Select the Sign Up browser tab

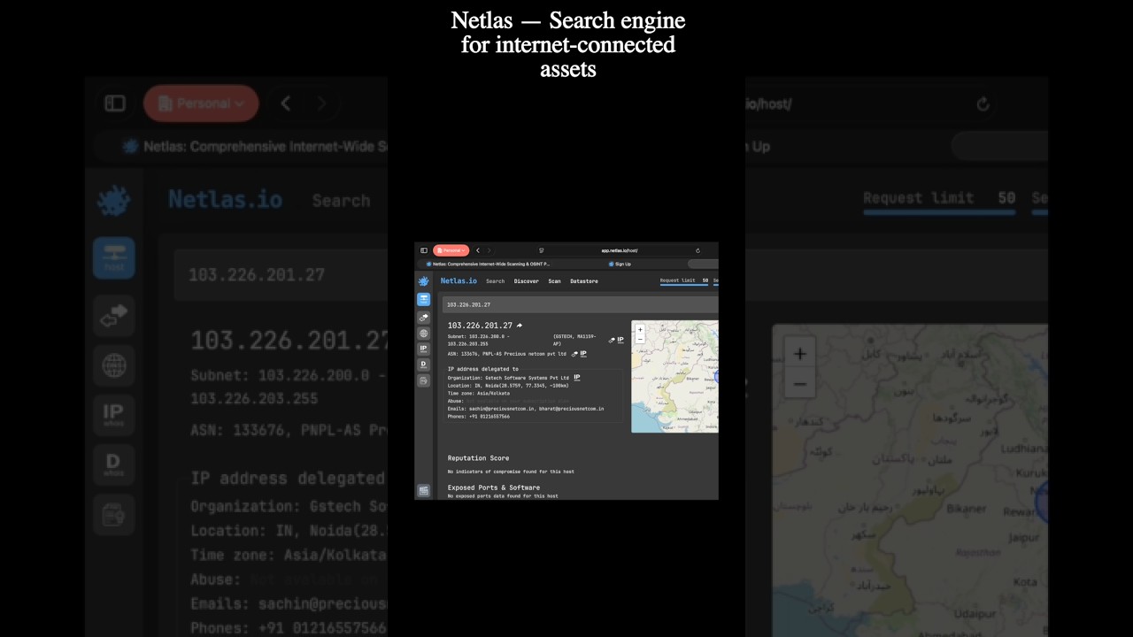620,264
